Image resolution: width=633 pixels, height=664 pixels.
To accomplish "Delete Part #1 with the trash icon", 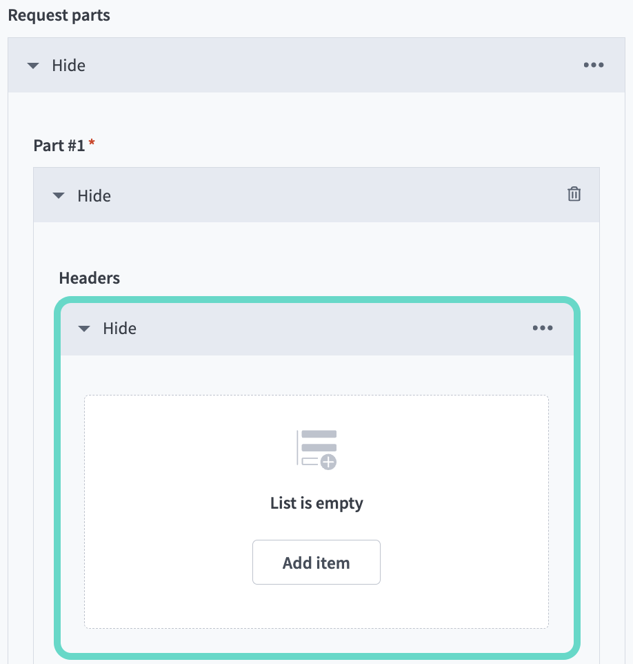I will pyautogui.click(x=574, y=195).
